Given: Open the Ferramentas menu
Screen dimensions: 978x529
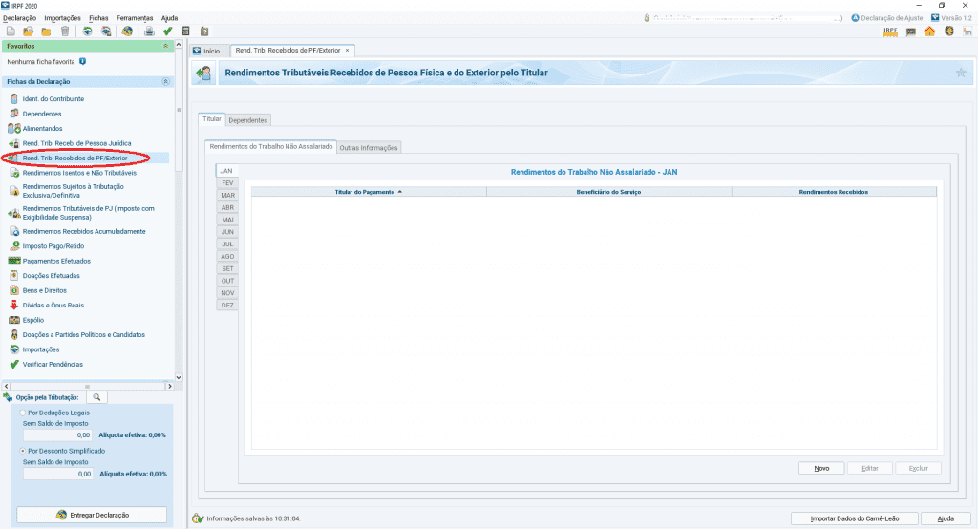Looking at the screenshot, I should pos(134,18).
